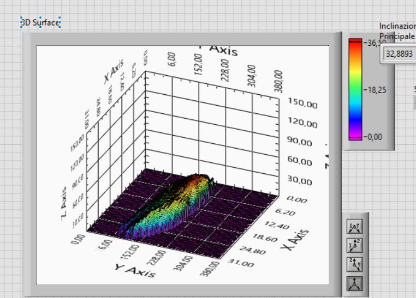Screen dimensions: 416x298
Task: Click the Y Axis label at bottom
Action: (135, 271)
